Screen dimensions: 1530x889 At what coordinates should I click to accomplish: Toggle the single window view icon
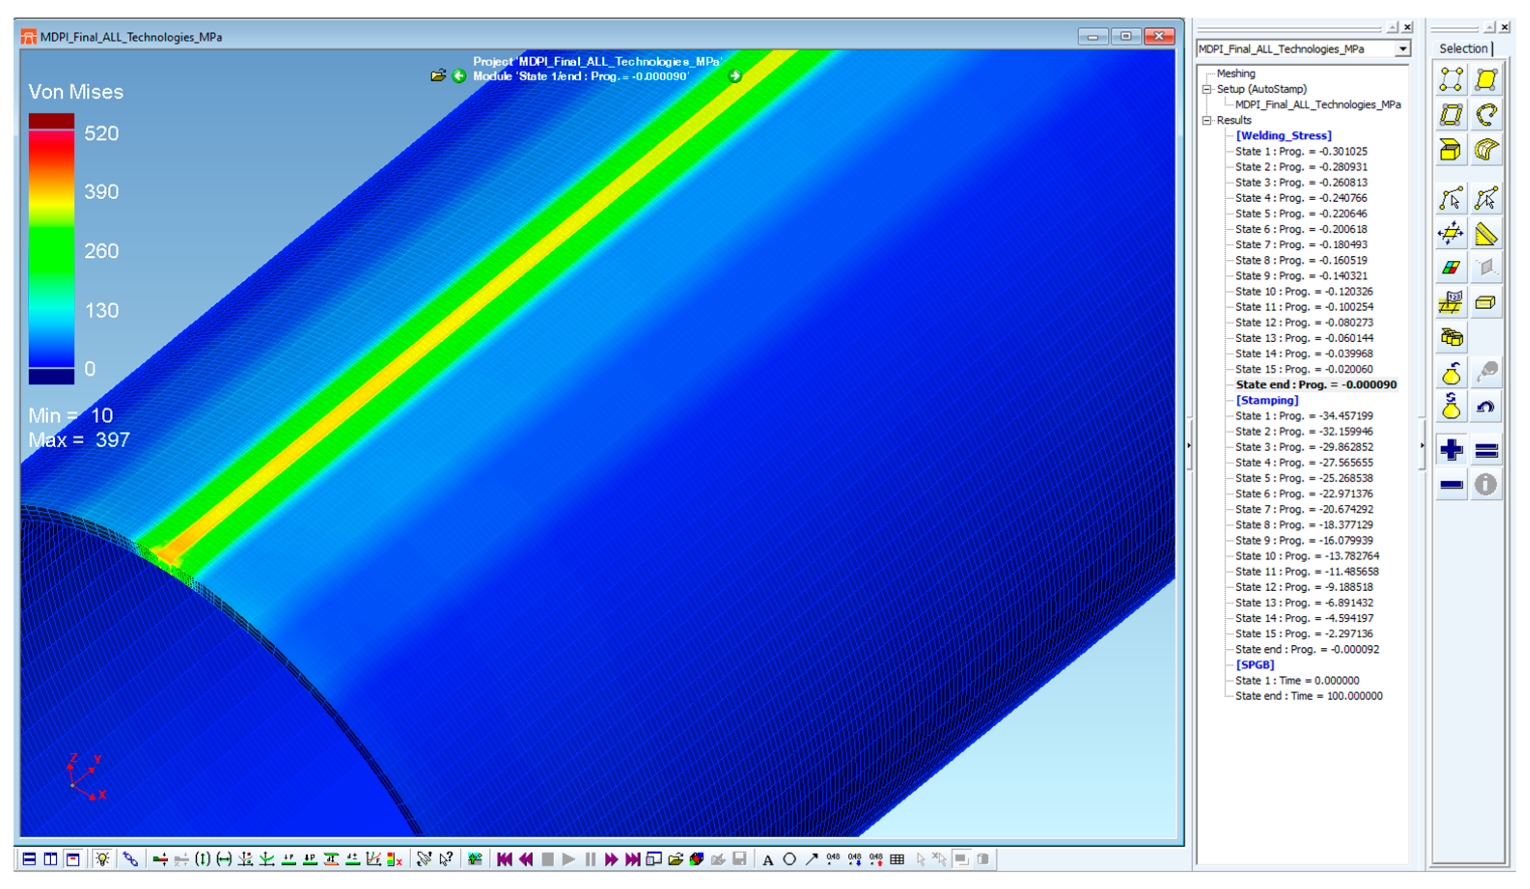tap(73, 859)
